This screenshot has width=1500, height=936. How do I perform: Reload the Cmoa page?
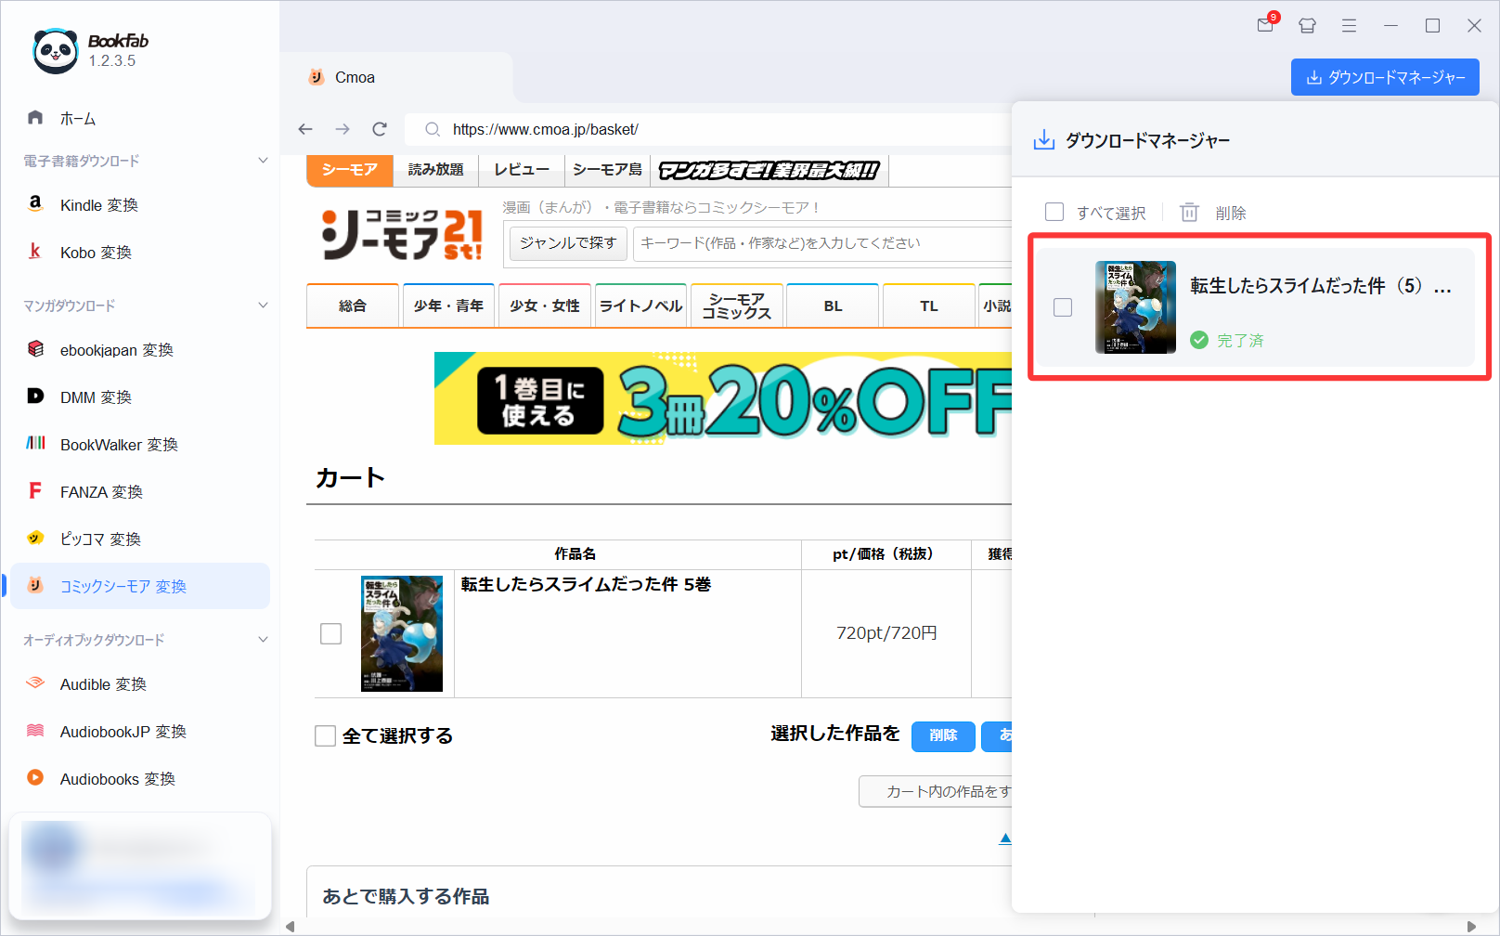coord(380,129)
